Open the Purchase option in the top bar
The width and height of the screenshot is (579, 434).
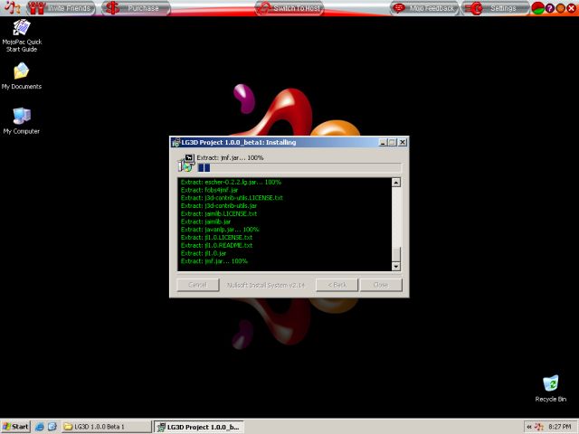coord(134,8)
